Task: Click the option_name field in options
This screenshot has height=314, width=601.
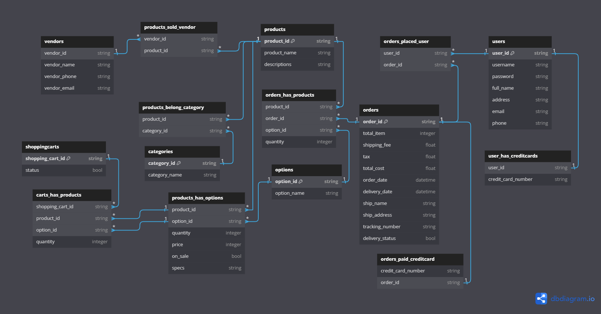Action: pyautogui.click(x=307, y=193)
